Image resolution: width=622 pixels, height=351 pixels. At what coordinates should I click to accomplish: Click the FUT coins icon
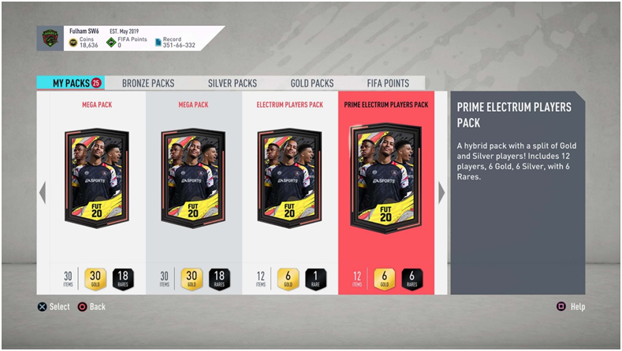tap(73, 42)
